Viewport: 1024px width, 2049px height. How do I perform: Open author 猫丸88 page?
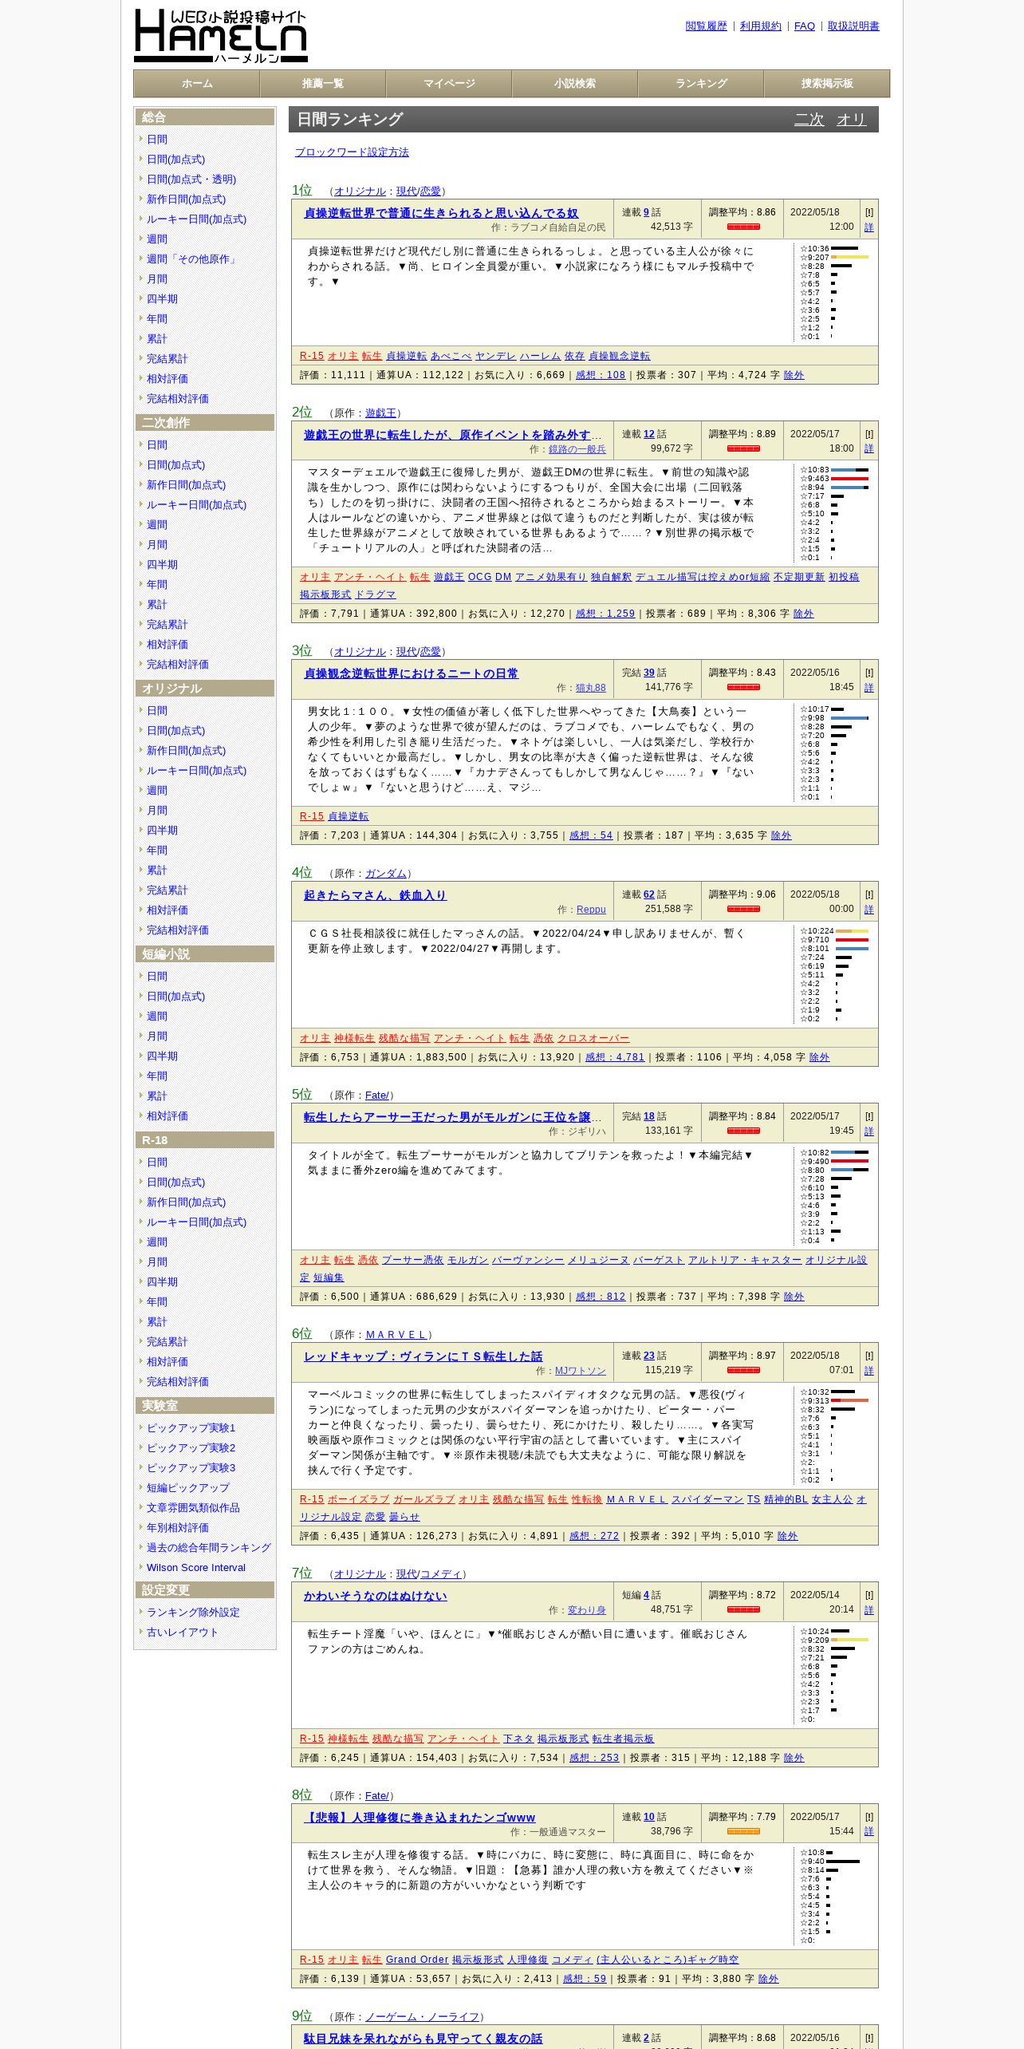click(x=591, y=688)
